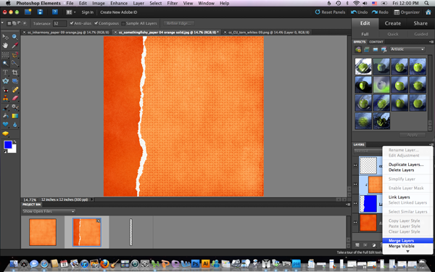Select the Hand tool

pyautogui.click(x=5, y=46)
